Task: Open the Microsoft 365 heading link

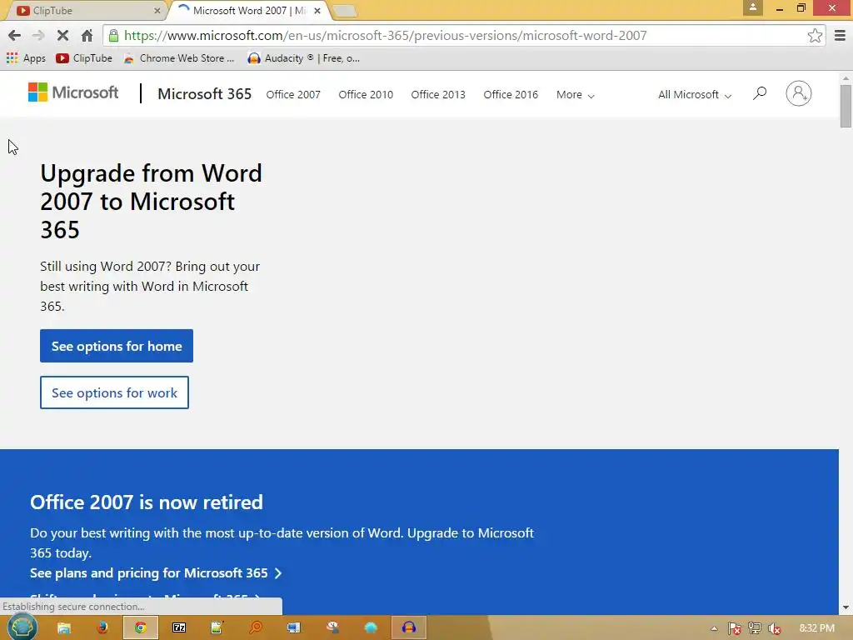Action: [205, 94]
